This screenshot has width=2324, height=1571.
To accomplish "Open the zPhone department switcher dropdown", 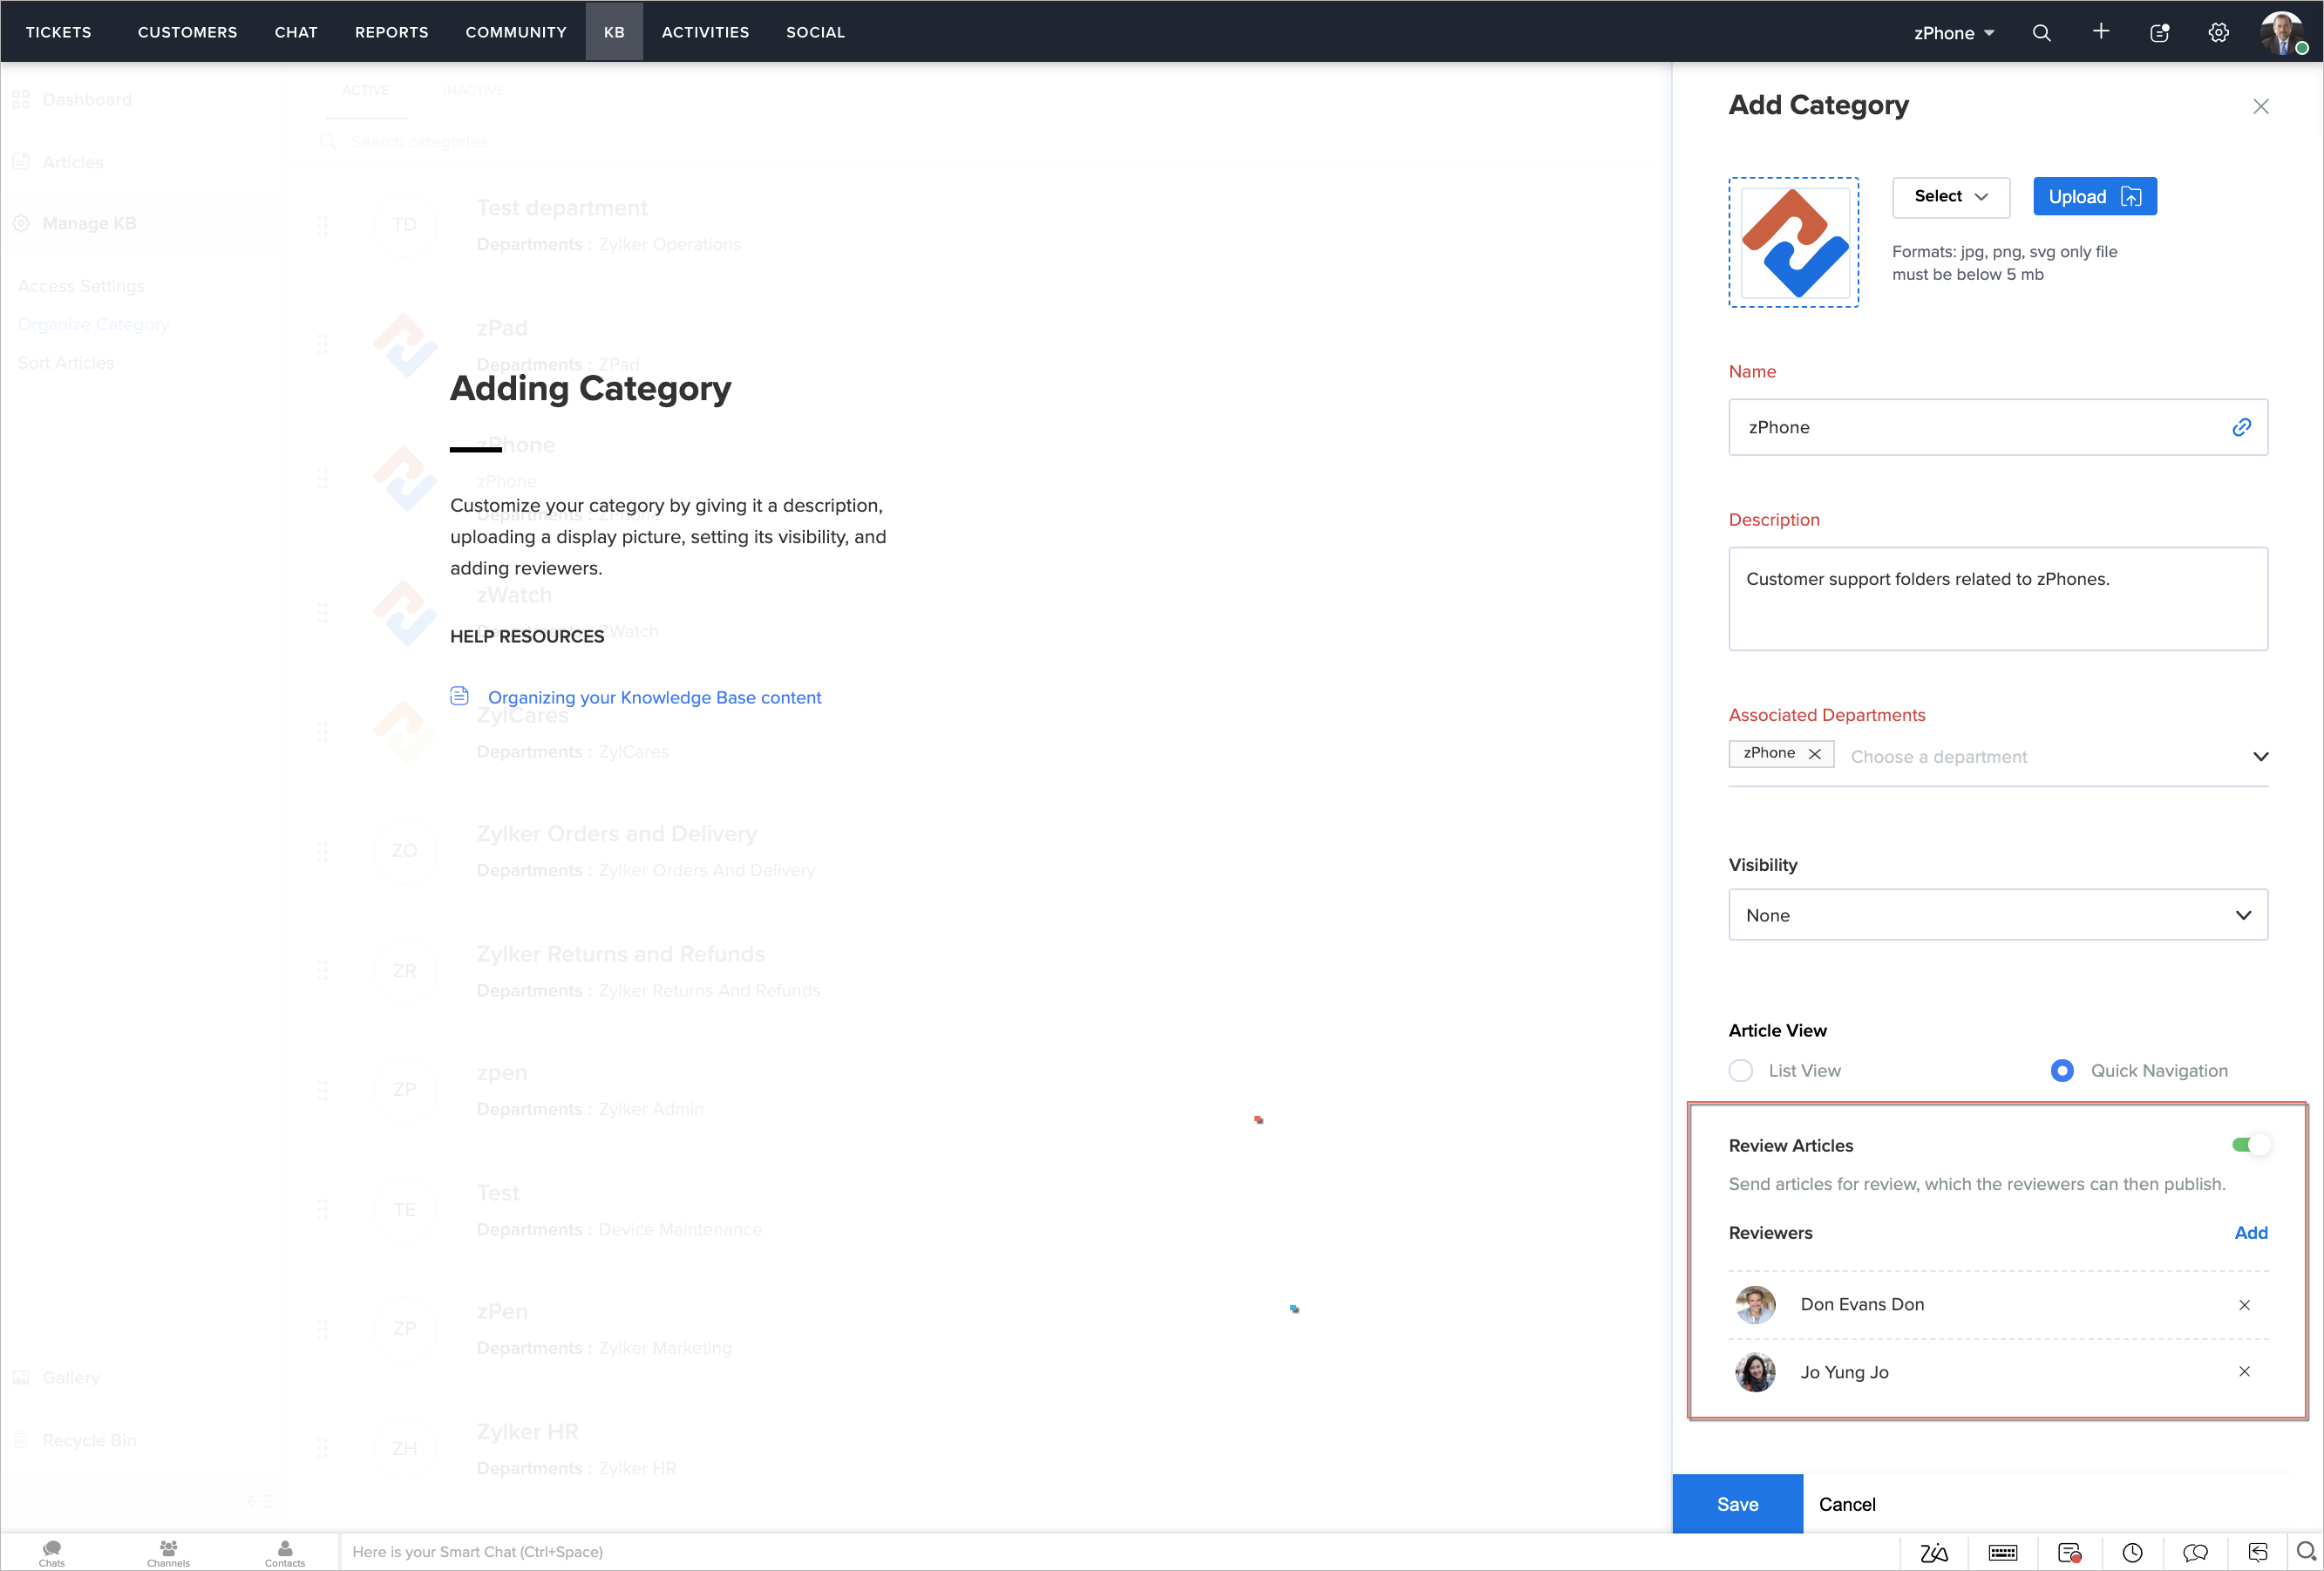I will (1954, 33).
